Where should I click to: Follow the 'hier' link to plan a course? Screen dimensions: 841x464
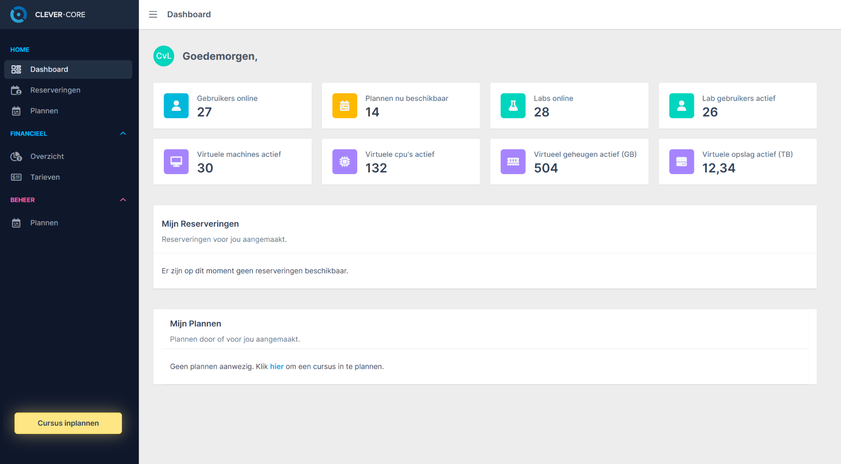click(277, 366)
